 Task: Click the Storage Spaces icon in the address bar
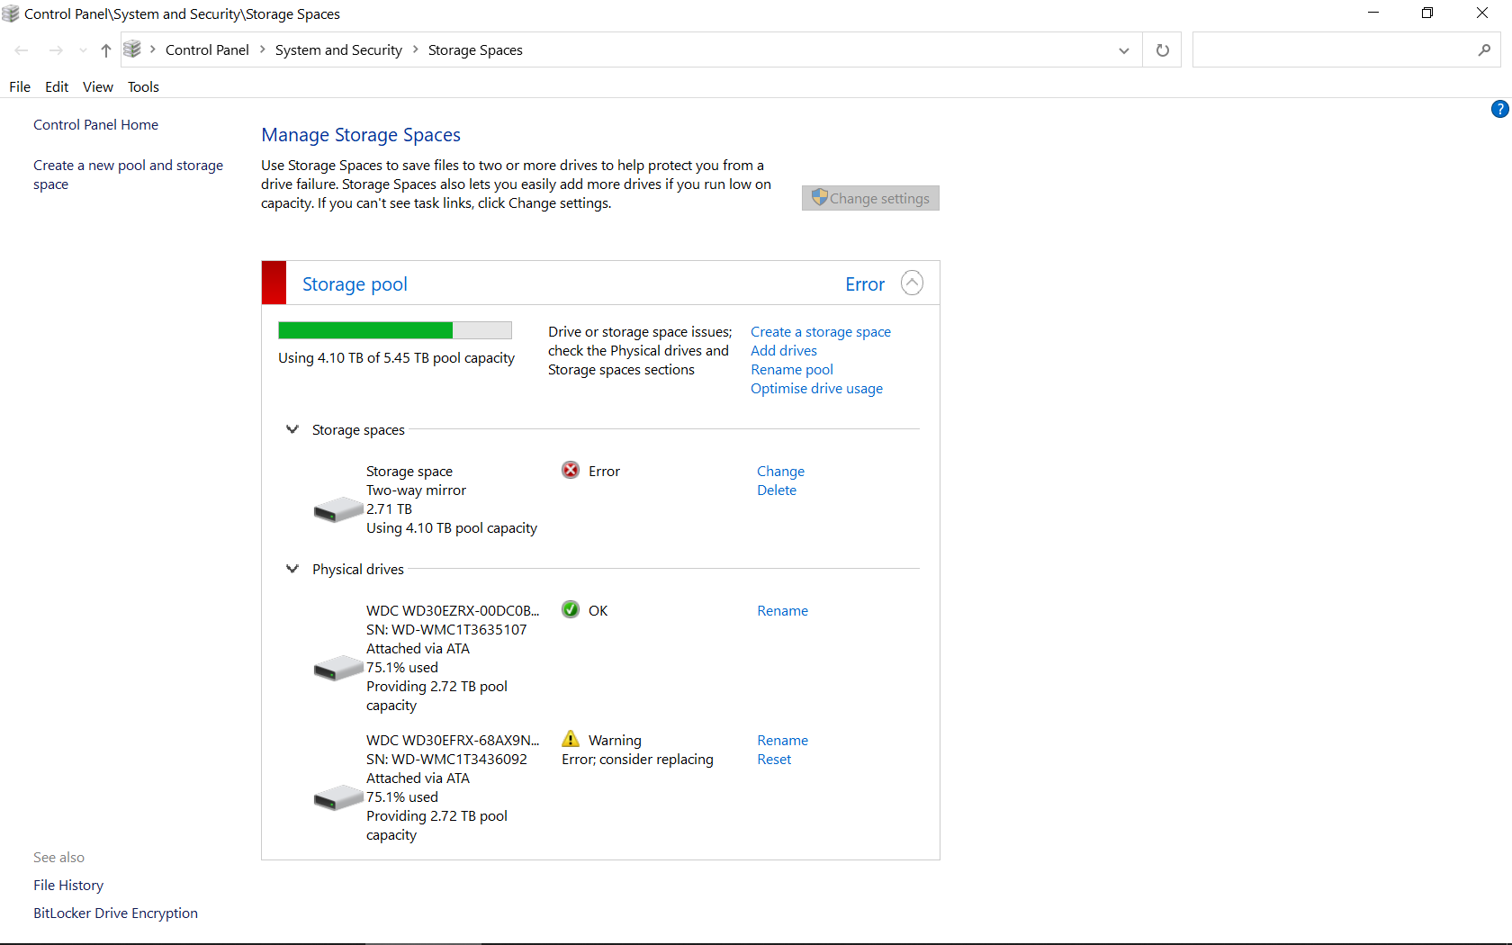pos(132,49)
